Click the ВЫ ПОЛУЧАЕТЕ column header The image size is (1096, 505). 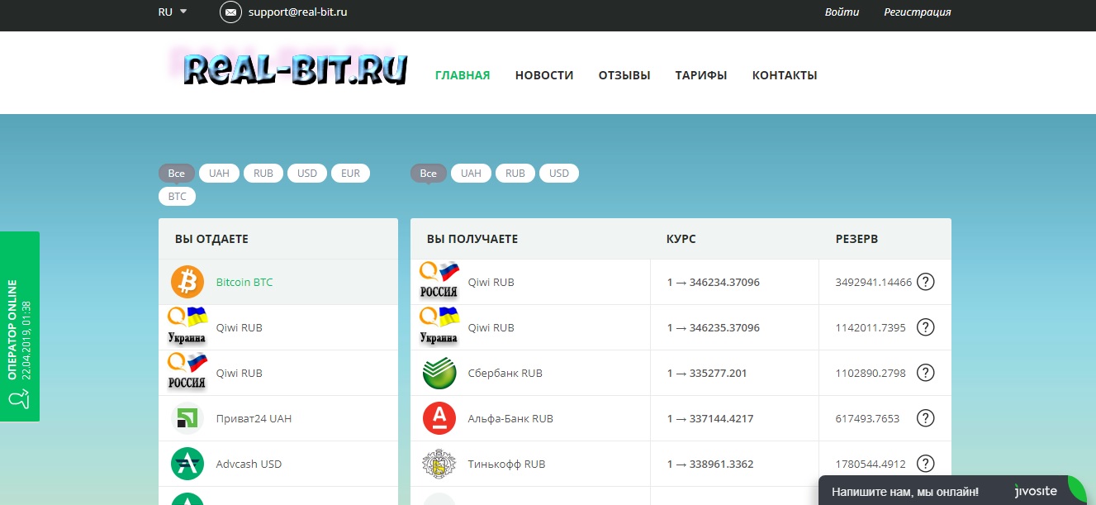click(472, 240)
